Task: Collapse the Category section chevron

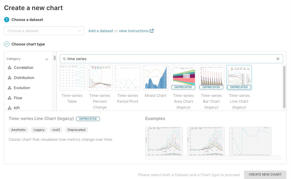Action: point(47,59)
